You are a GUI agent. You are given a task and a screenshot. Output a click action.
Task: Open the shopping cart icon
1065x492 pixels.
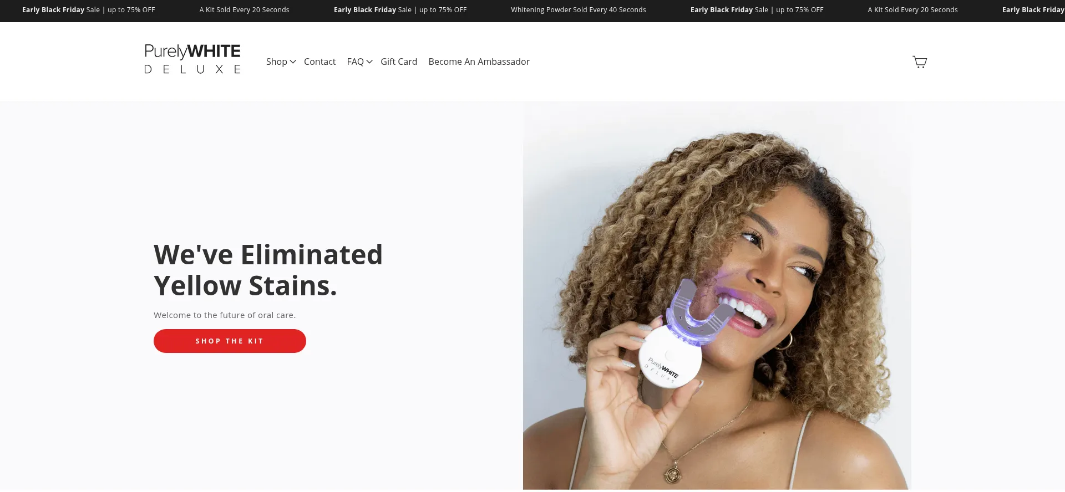point(920,61)
